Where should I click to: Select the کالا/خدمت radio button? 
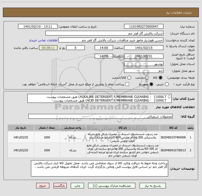coord(129,78)
